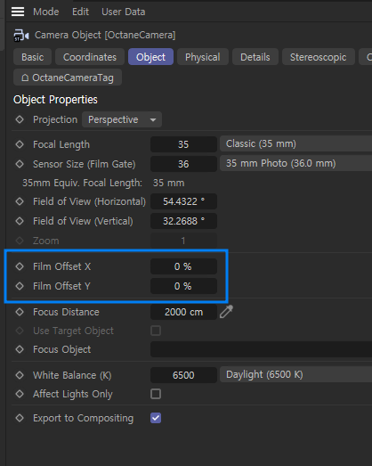Screen dimensions: 372x466
Task: Open the Projection Perspective dropdown
Action: click(x=122, y=119)
